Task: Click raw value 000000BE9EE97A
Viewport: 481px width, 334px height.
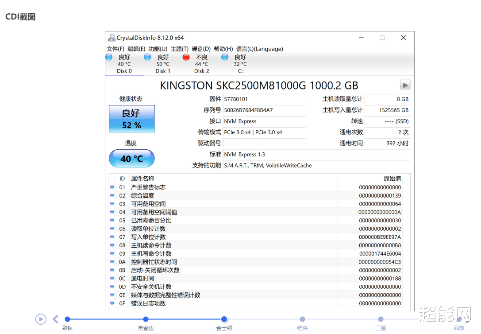Action: (380, 237)
